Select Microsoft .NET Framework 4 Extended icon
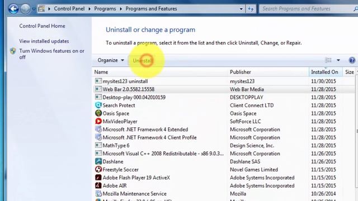358x201 pixels. tap(98, 129)
